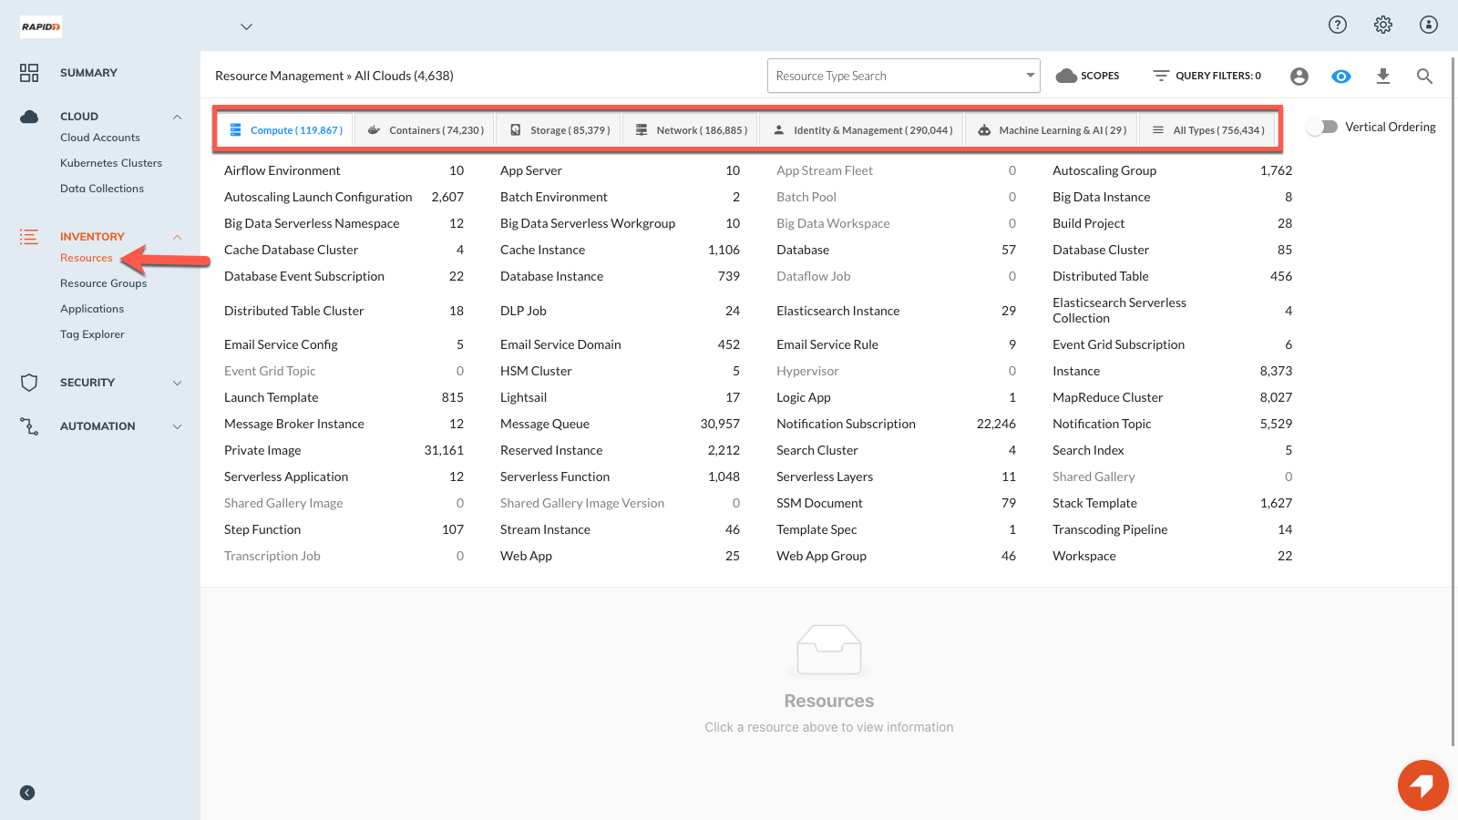The height and width of the screenshot is (820, 1458).
Task: Toggle the Vertical Ordering switch
Action: 1321,127
